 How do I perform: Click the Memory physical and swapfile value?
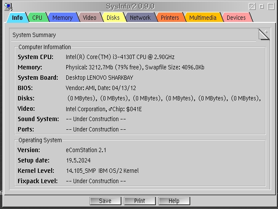pyautogui.click(x=135, y=67)
